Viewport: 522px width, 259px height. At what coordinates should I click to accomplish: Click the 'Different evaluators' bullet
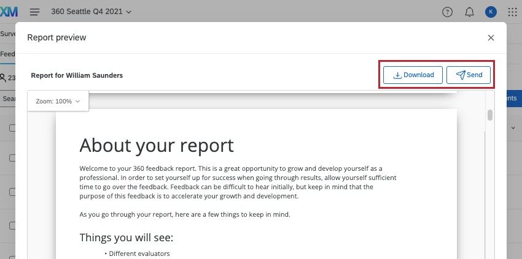click(x=139, y=253)
